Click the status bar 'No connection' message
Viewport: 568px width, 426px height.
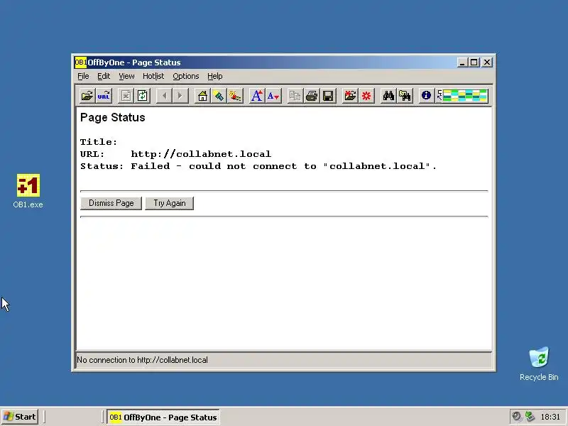click(143, 360)
